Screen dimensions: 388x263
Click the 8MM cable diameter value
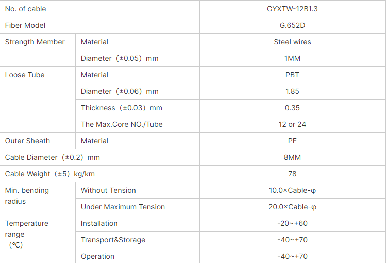(x=292, y=157)
